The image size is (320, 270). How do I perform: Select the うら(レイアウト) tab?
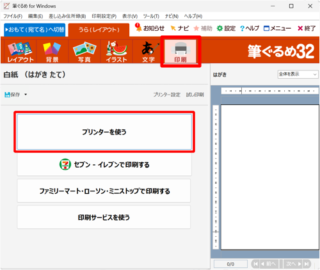coord(99,29)
